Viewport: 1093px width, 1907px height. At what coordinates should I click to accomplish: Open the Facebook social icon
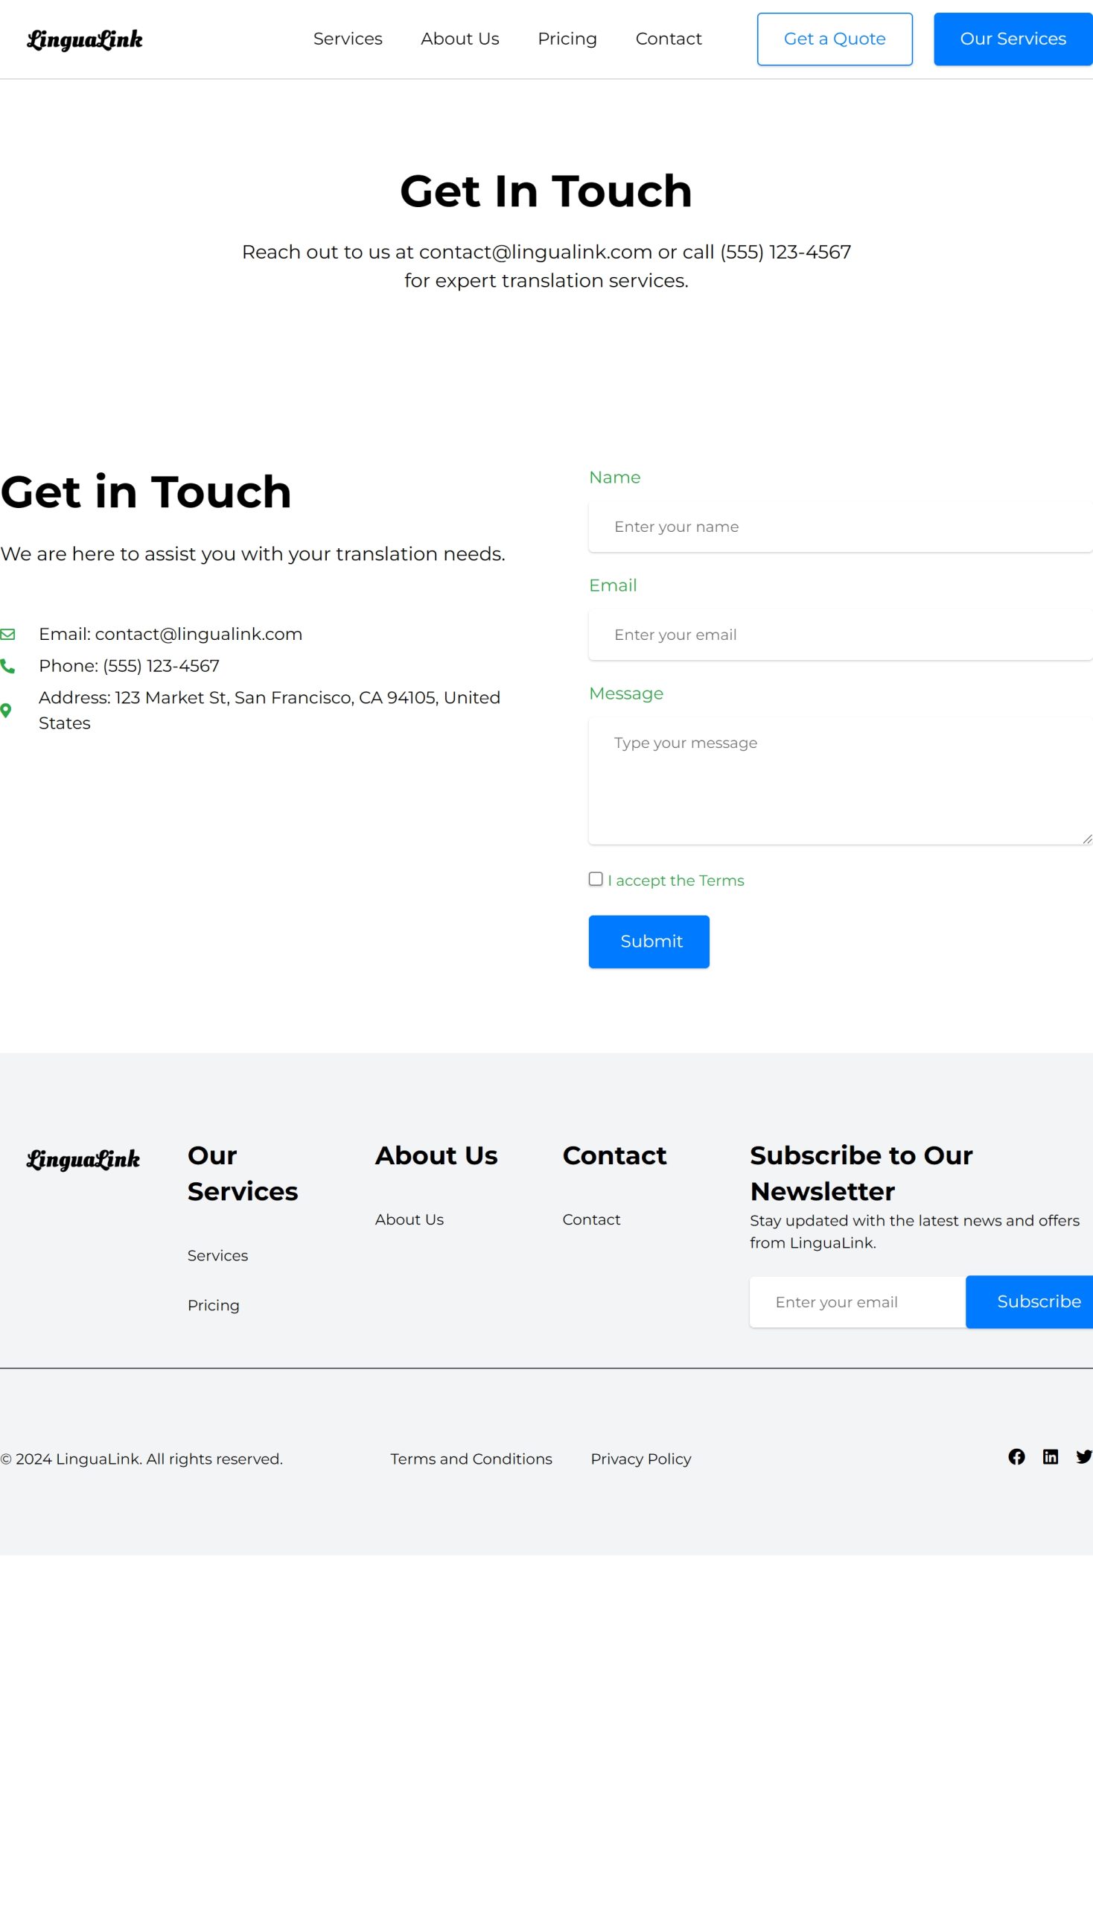(1016, 1457)
